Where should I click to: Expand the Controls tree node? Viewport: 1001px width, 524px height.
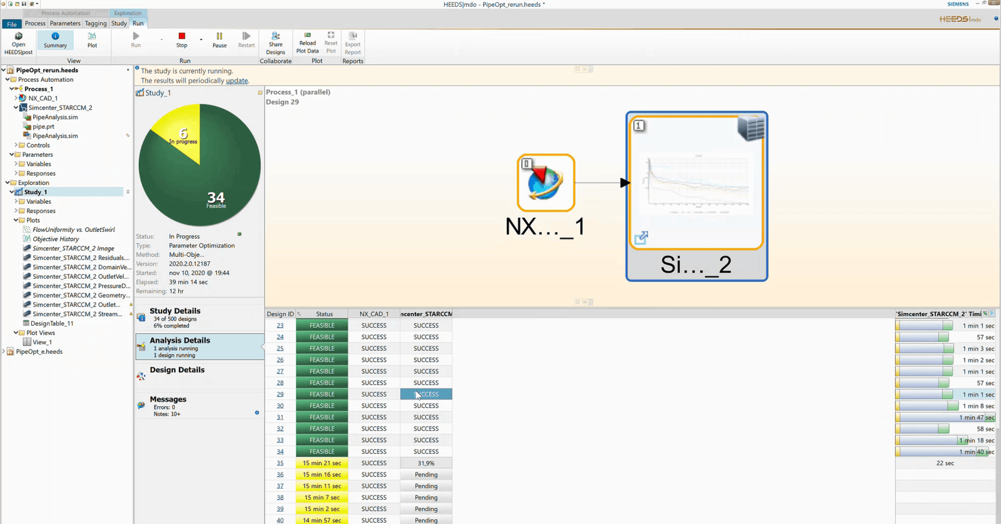(16, 145)
